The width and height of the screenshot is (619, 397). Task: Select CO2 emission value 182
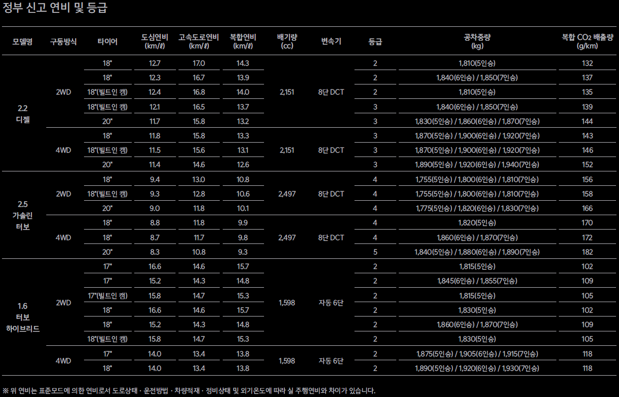587,252
